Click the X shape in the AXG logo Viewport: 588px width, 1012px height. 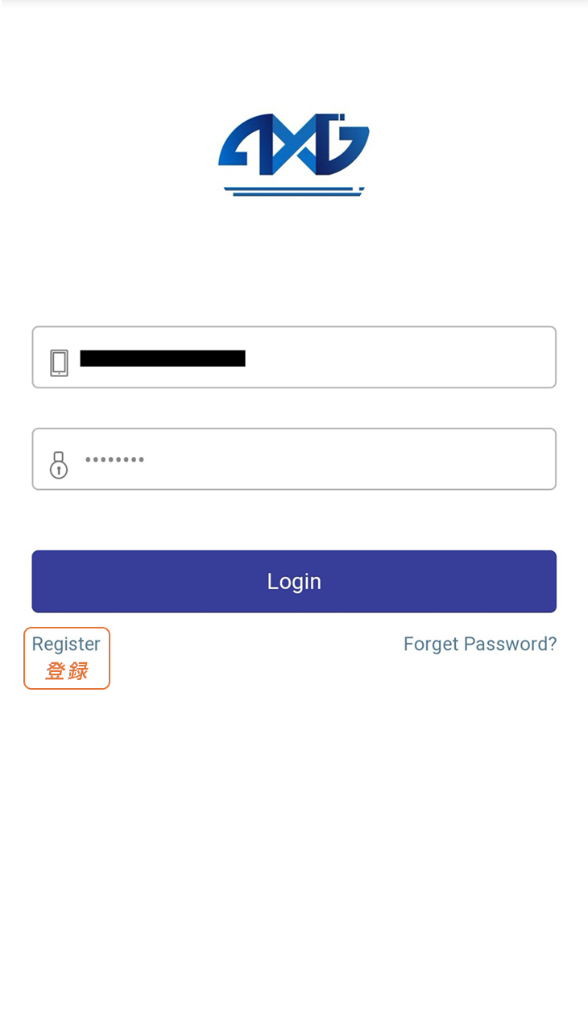point(296,146)
